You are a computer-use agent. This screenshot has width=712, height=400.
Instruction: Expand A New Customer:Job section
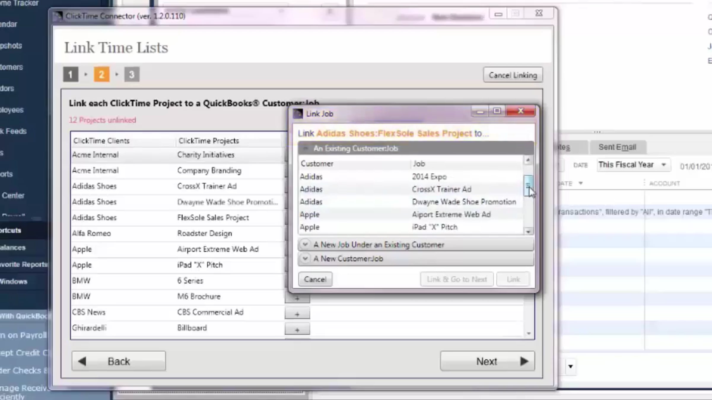305,259
